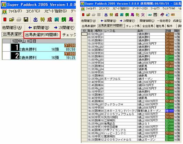Select the 15:25 有馬記念 race row
Viewport: 183px width, 144px height.
(x=131, y=124)
